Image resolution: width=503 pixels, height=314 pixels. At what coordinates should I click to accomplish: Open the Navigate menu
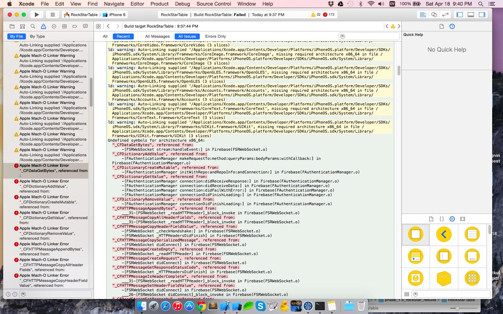click(x=114, y=4)
